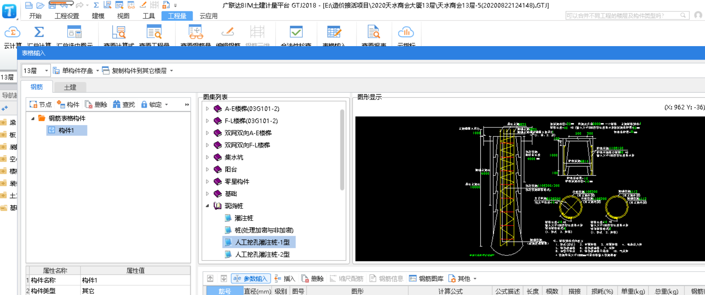This screenshot has height=295, width=705.
Task: Expand the A-E楼梯(03G101-2) node
Action: [208, 108]
